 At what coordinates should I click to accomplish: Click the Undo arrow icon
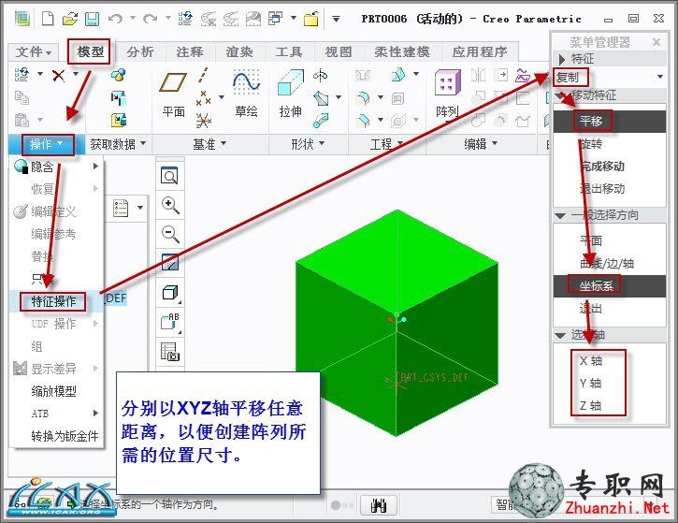click(115, 19)
